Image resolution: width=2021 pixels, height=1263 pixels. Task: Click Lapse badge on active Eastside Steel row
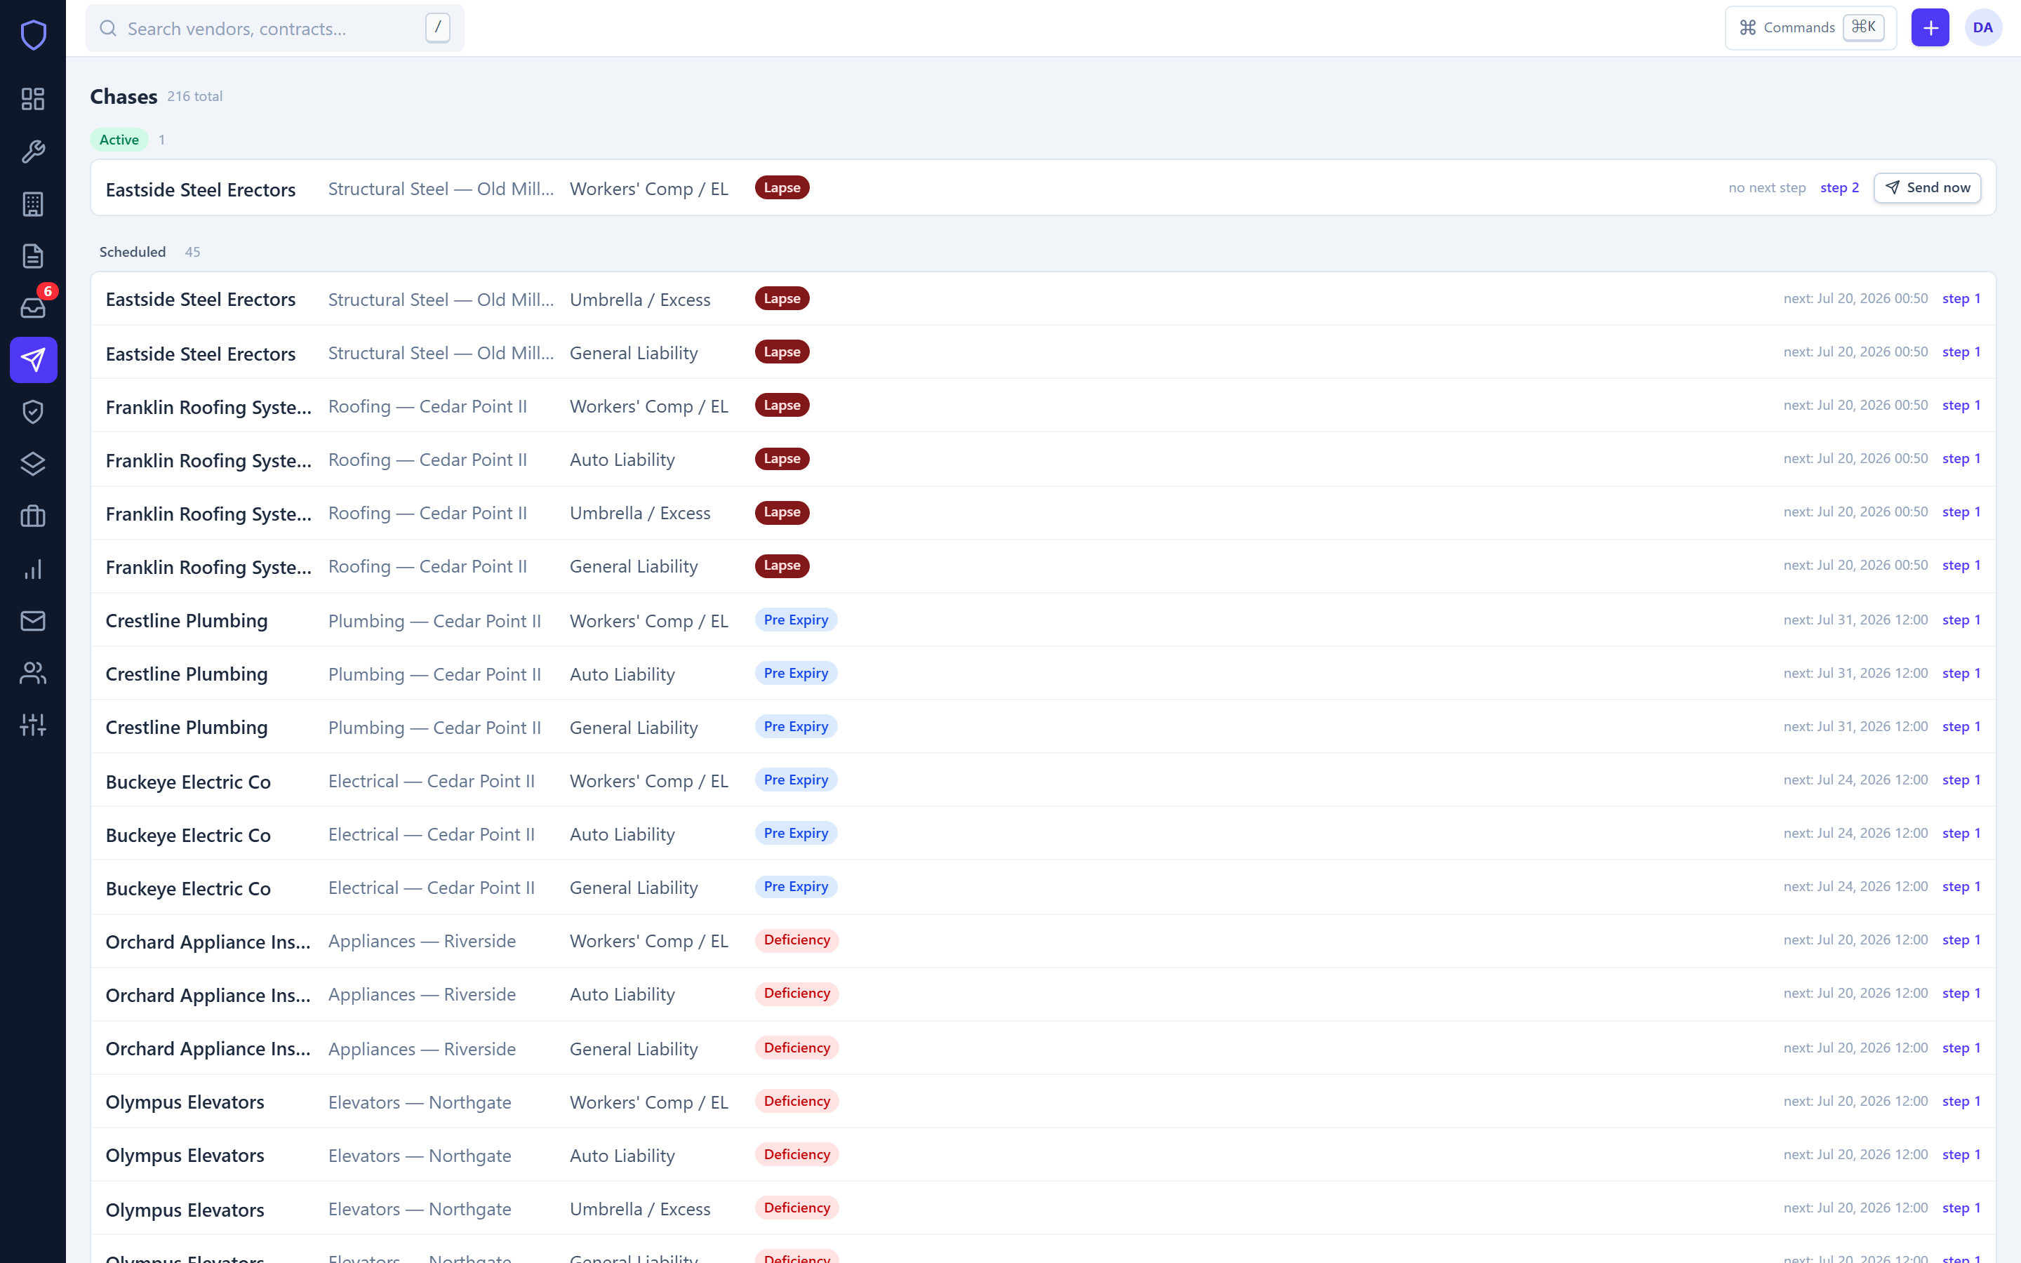tap(782, 188)
